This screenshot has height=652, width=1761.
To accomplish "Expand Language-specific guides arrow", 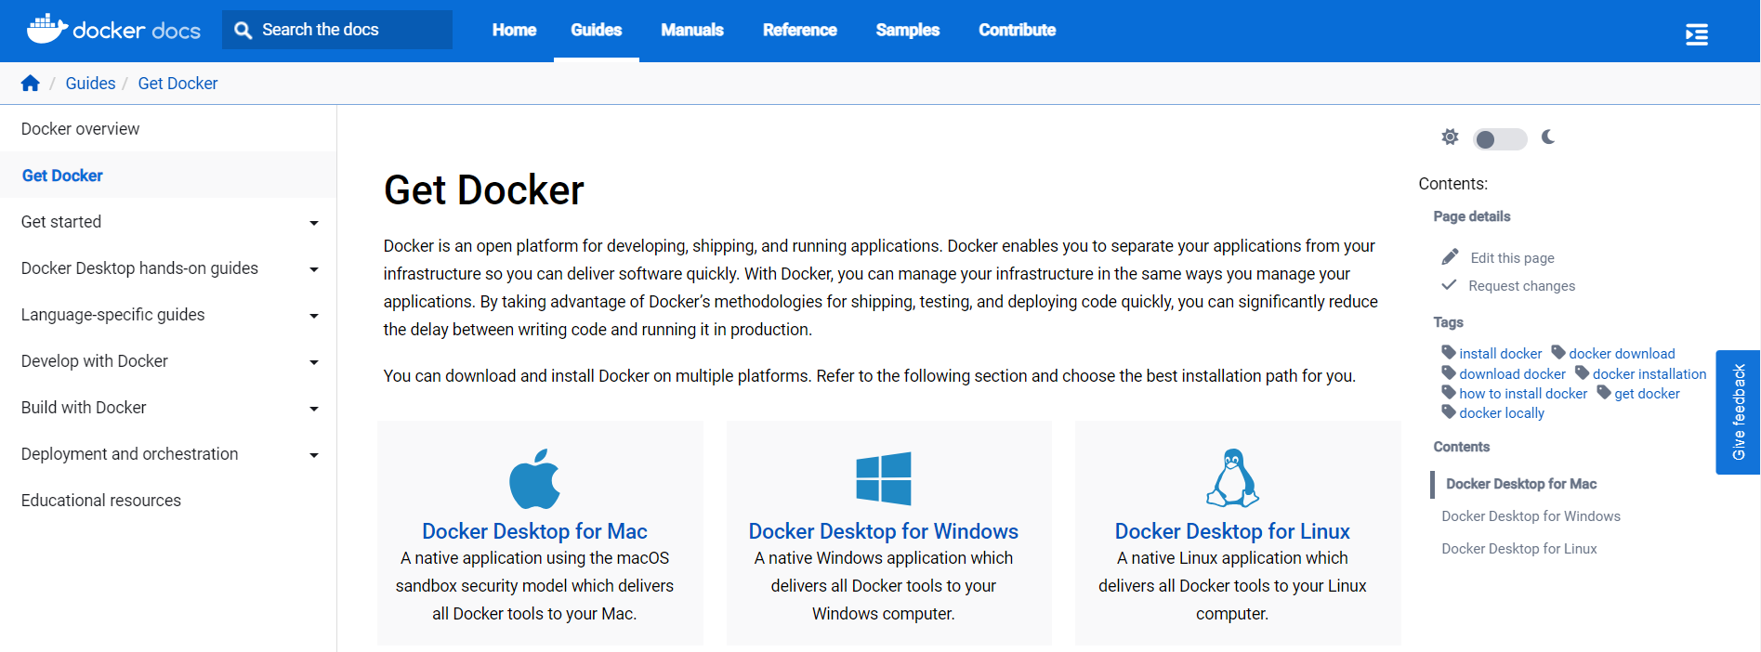I will pyautogui.click(x=314, y=316).
